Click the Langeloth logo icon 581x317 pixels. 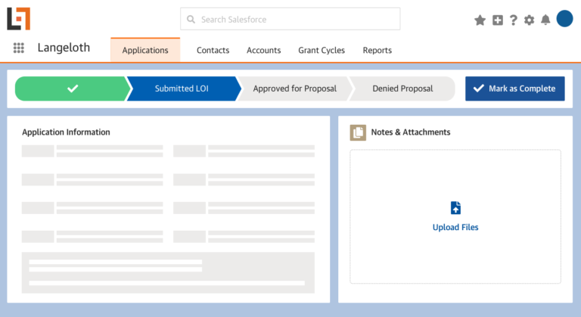point(18,19)
